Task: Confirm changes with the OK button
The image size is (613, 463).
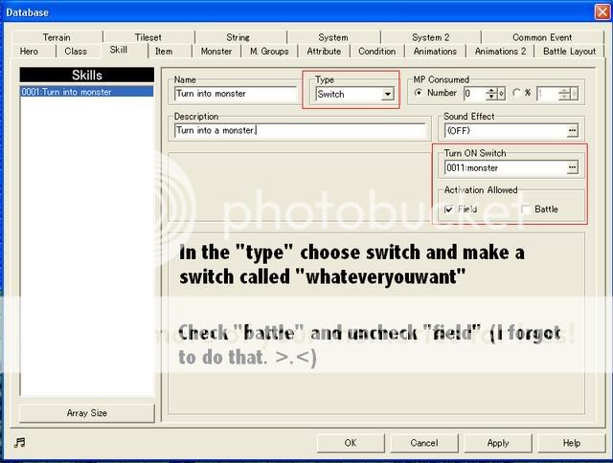Action: (x=351, y=443)
